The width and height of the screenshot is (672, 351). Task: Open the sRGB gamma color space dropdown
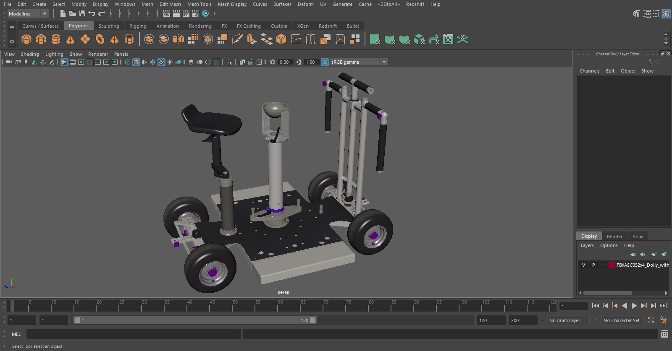pos(359,62)
